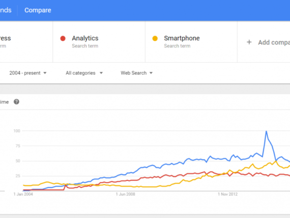The height and width of the screenshot is (218, 290).
Task: Click the 1 Nov 2012 axis label
Action: point(227,194)
